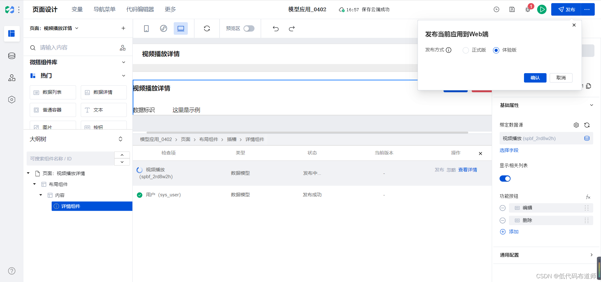Open debug icon with red badge
Viewport: 601px width, 282px height.
(x=528, y=9)
